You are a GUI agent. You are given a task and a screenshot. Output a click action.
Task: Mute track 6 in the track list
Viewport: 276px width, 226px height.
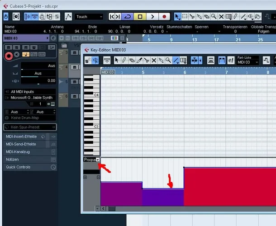(75, 96)
